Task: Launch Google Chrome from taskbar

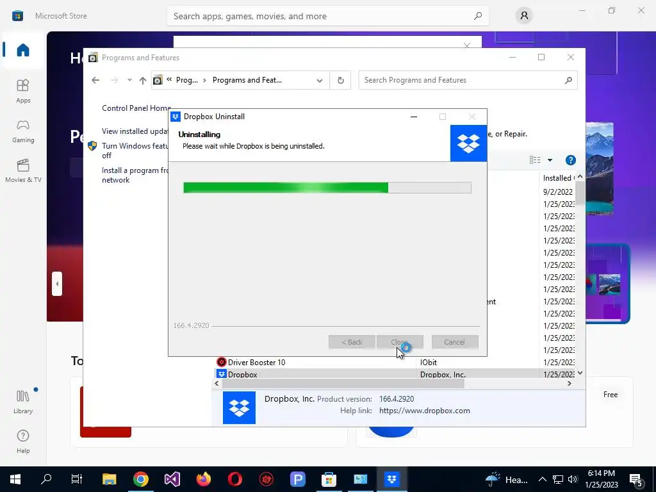Action: pos(140,479)
